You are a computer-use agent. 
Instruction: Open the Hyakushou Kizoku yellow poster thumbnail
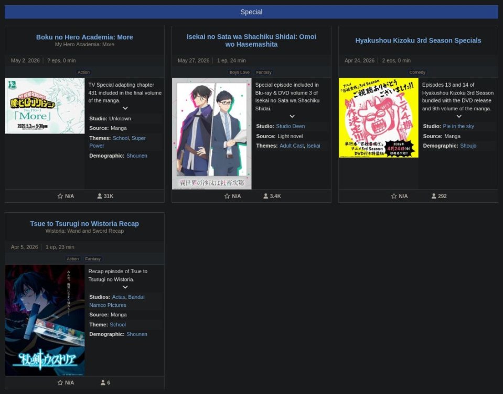tap(378, 118)
